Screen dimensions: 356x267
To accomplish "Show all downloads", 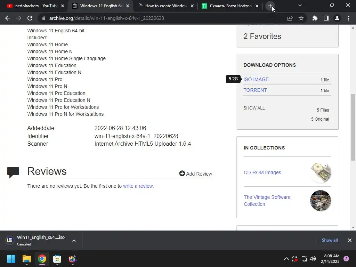I will click(330, 240).
